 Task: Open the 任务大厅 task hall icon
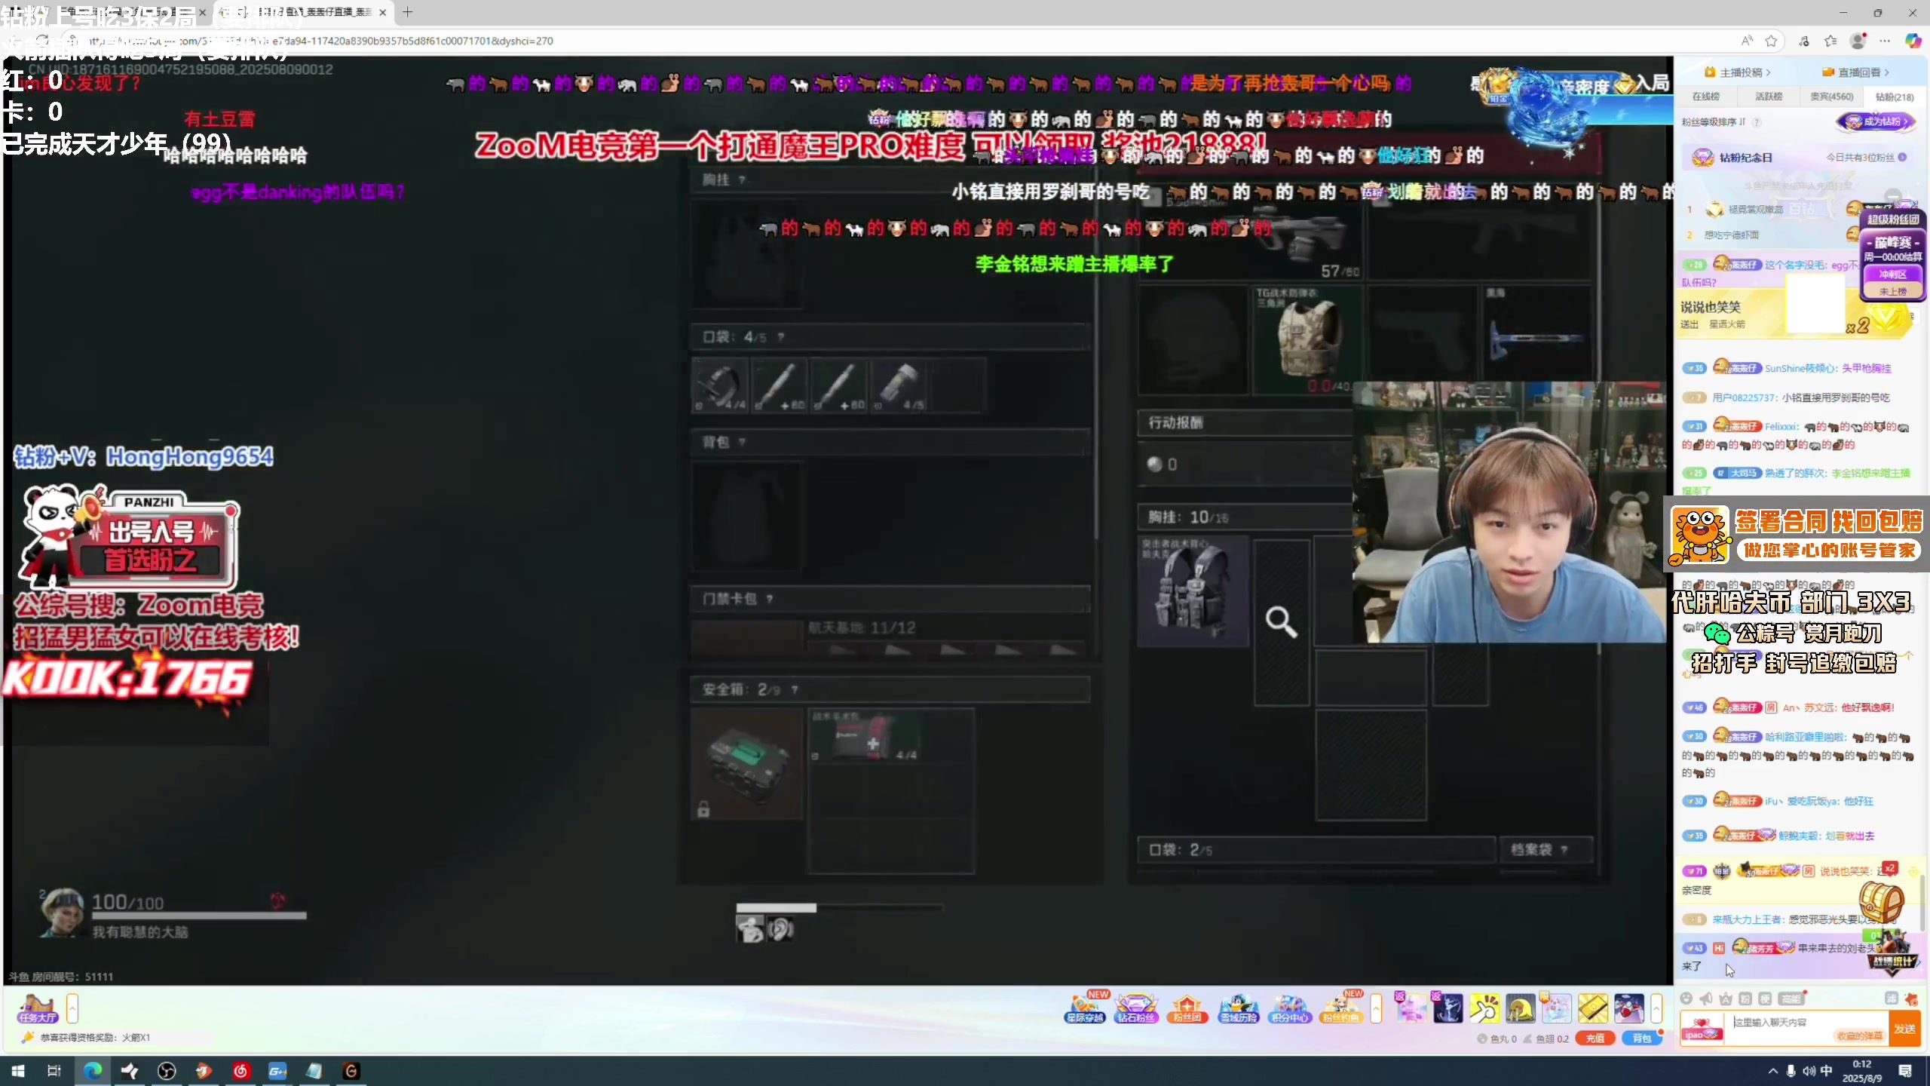[38, 1008]
